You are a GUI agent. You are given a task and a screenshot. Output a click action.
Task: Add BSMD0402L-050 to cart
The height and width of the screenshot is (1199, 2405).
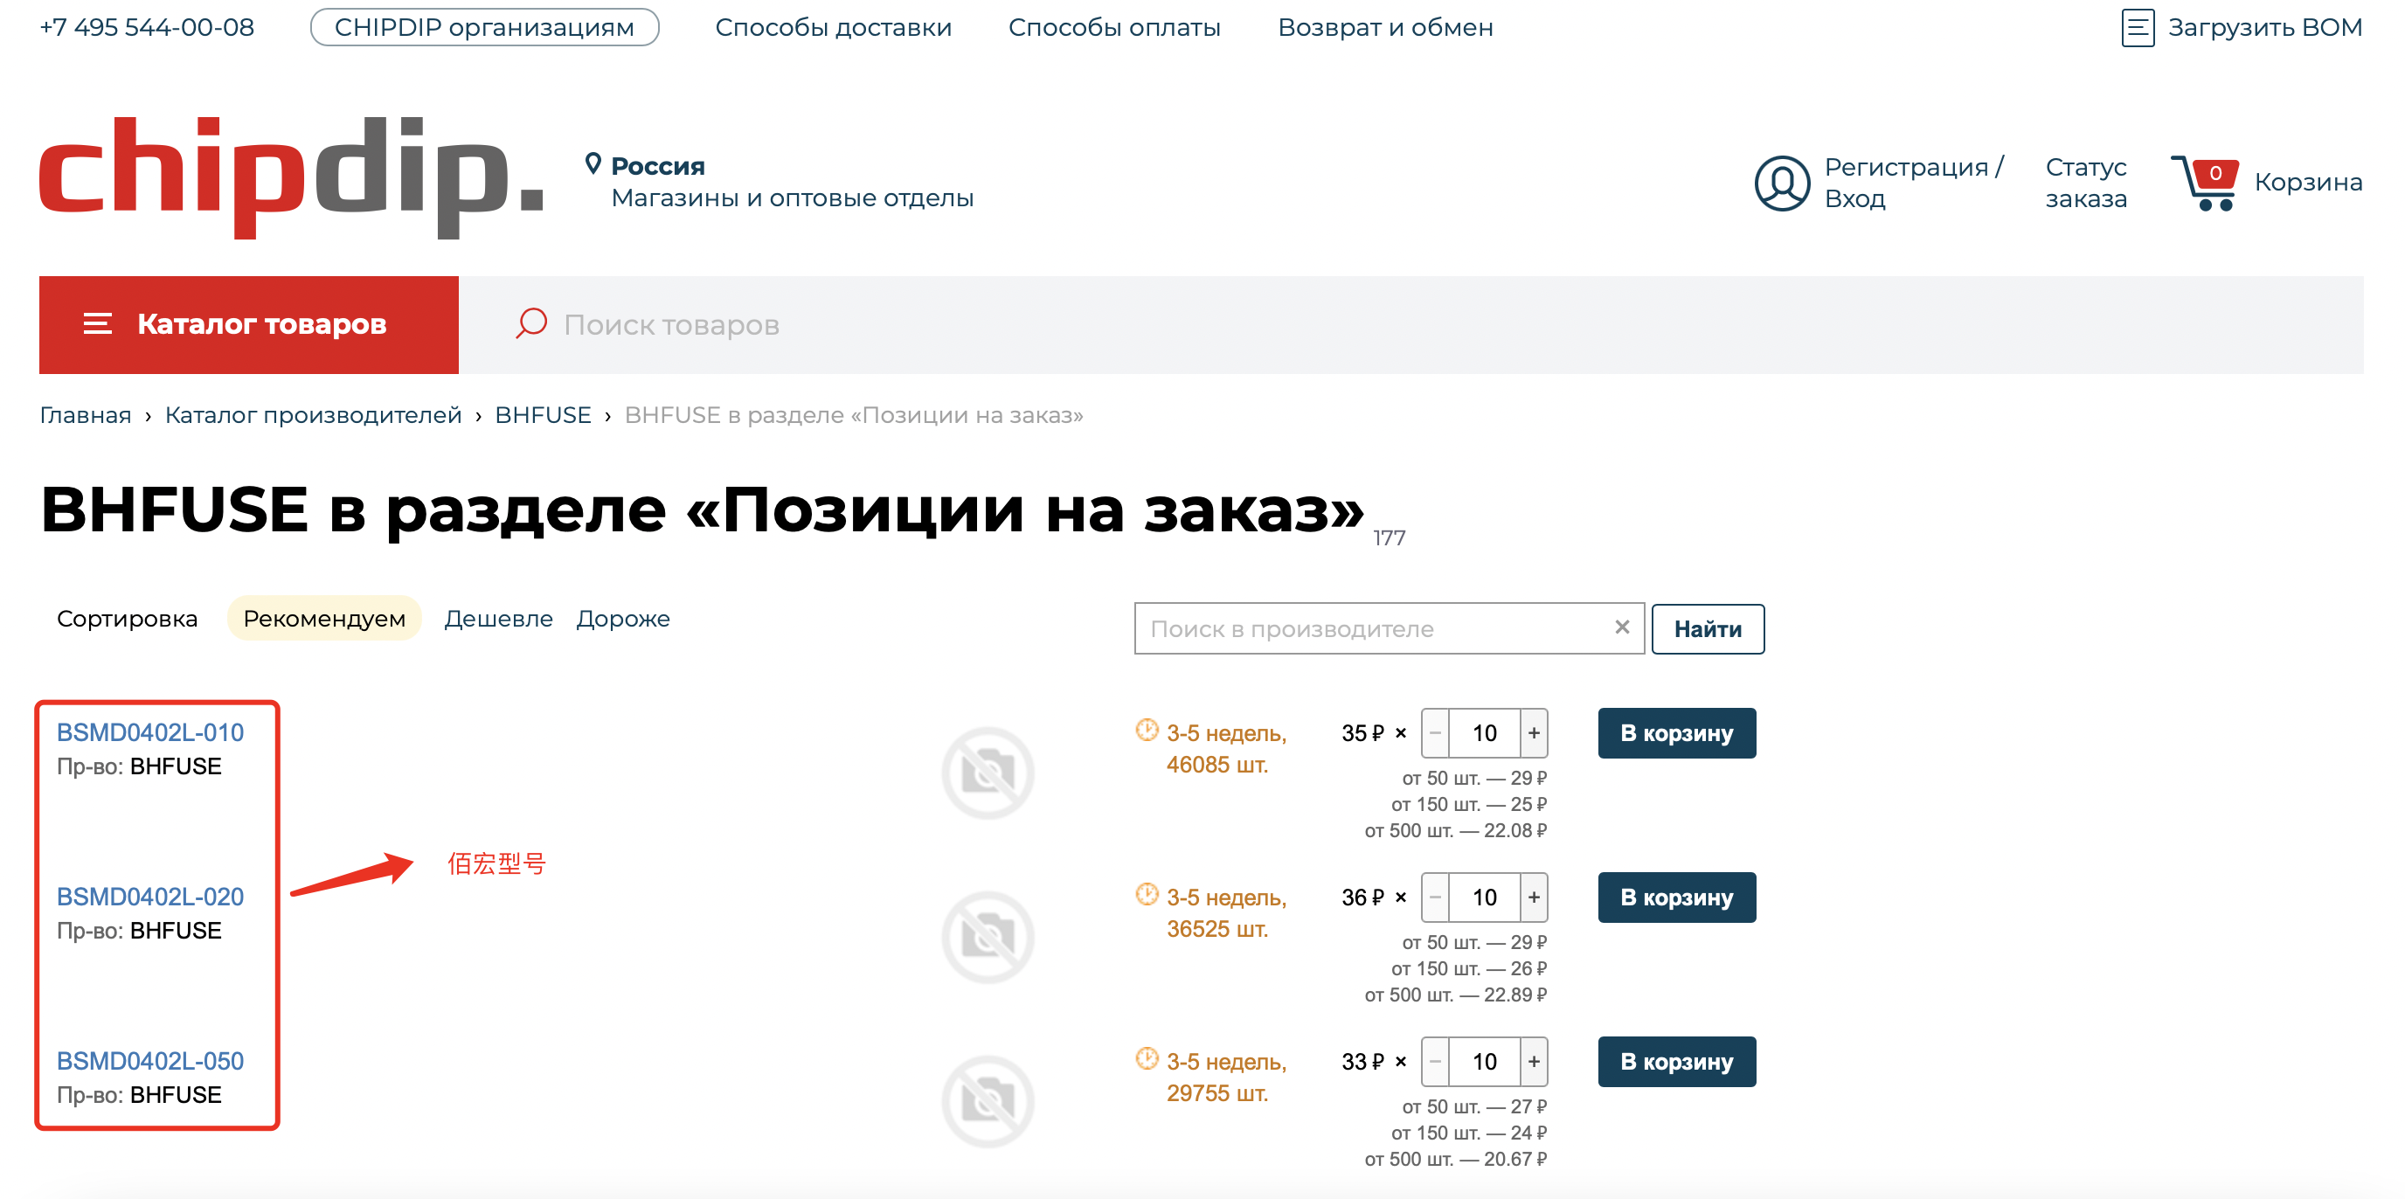point(1677,1062)
